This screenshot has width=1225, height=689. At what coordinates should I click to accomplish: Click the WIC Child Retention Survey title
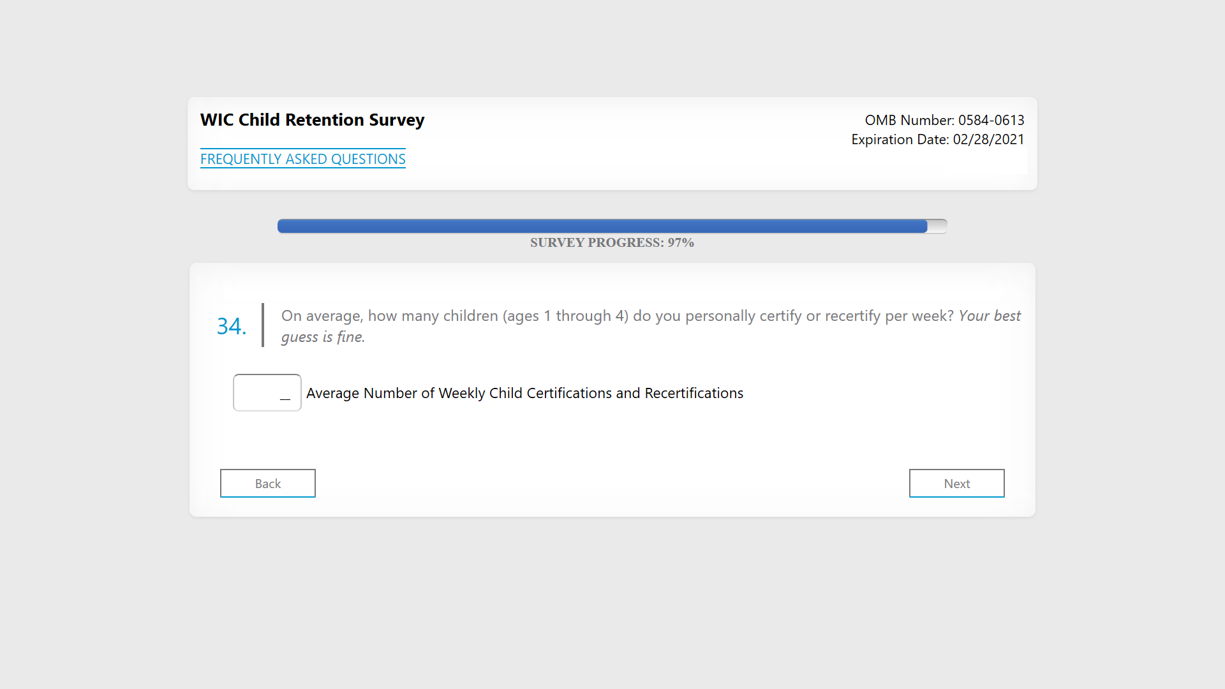[312, 120]
